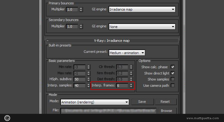The height and width of the screenshot is (122, 224).
Task: Click the Dist thresh spinner arrows
Action: pos(131,79)
